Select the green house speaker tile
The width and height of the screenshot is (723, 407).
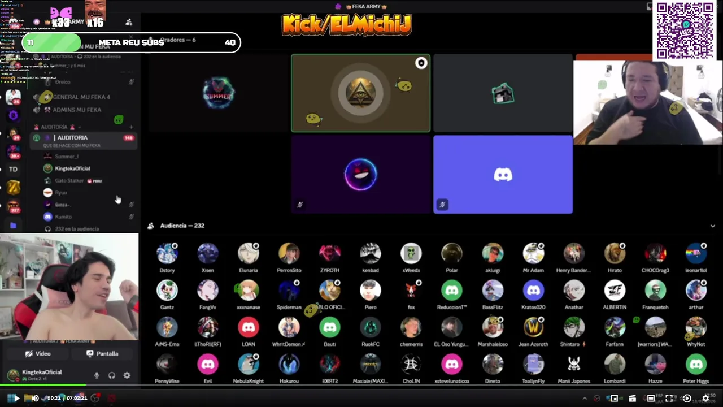pos(503,93)
